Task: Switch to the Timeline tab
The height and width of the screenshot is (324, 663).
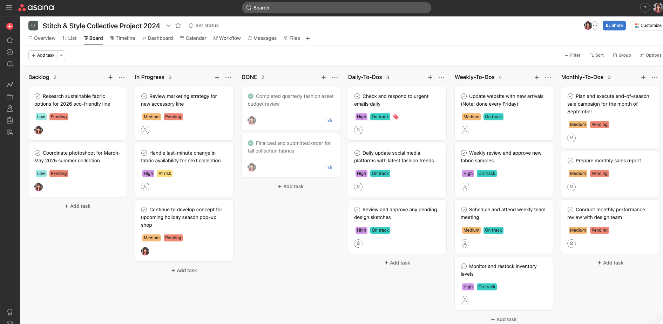Action: click(122, 38)
